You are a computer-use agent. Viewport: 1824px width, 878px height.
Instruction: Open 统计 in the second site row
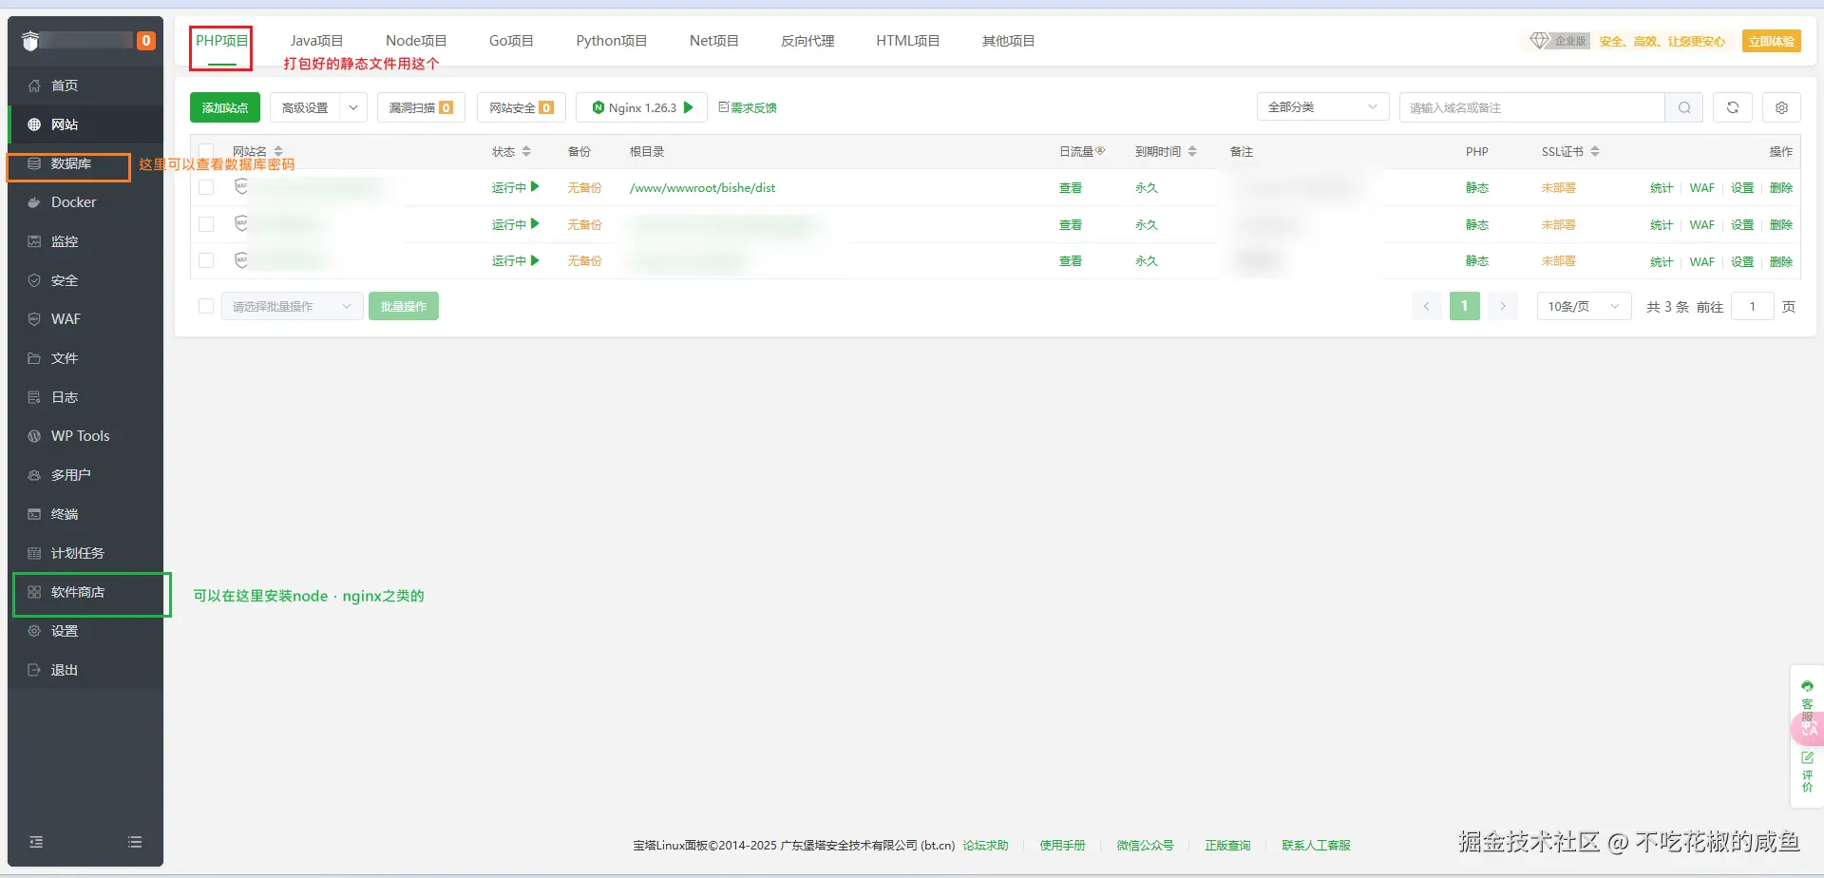point(1662,224)
